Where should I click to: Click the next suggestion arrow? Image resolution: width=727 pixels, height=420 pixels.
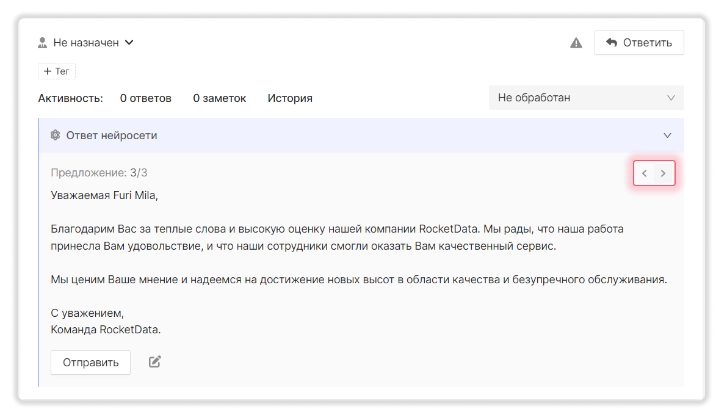(664, 173)
